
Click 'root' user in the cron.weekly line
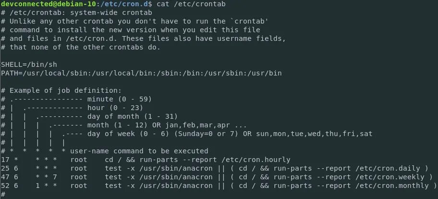79,177
